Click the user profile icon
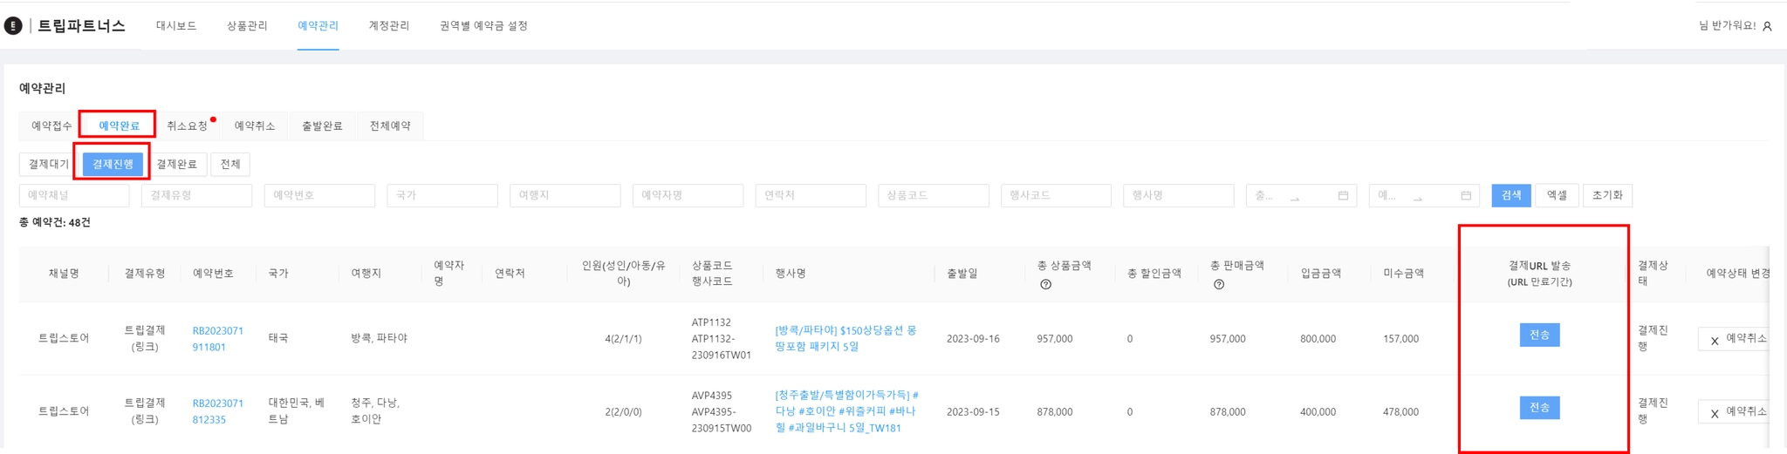This screenshot has height=454, width=1787. pos(1767,26)
